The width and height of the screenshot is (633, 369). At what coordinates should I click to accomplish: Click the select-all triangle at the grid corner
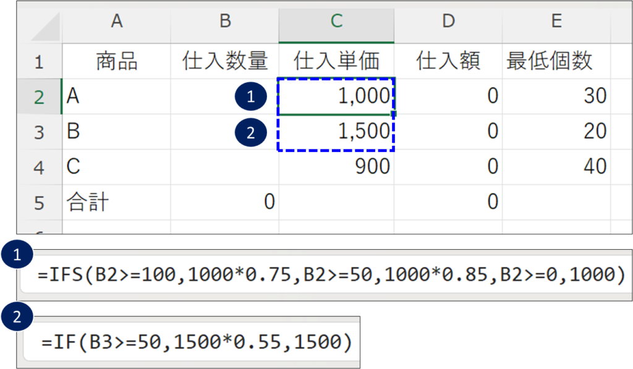[46, 29]
